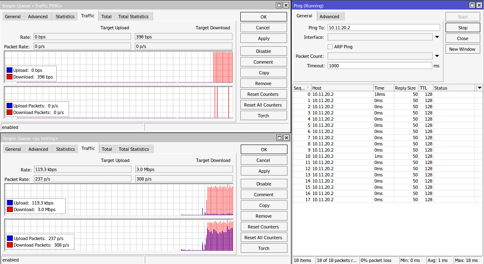The width and height of the screenshot is (484, 264).
Task: Select ping result row seq 17
Action: pos(387,200)
